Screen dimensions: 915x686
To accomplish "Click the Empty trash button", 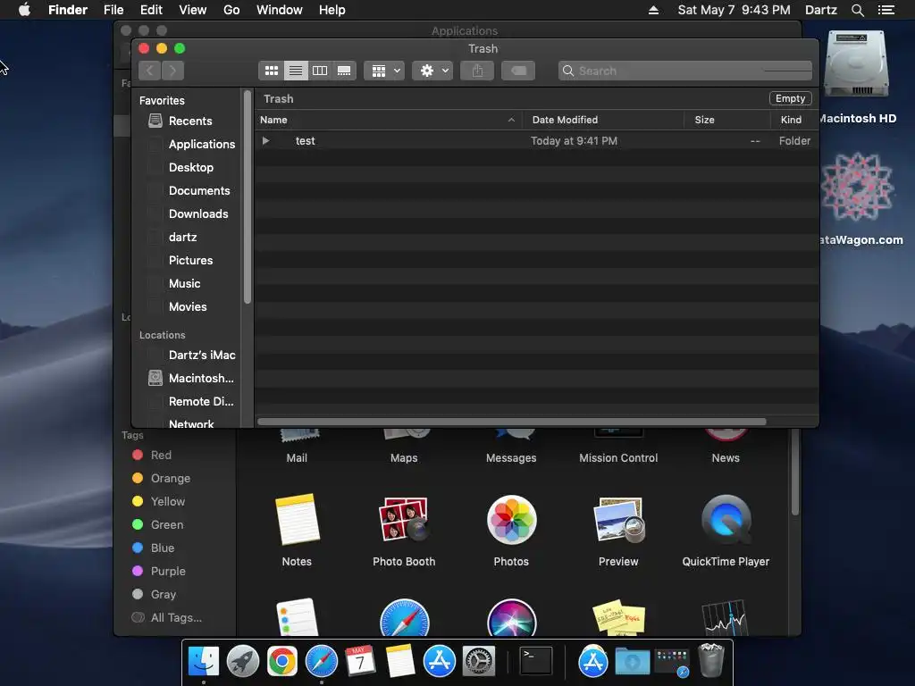I will click(x=790, y=98).
